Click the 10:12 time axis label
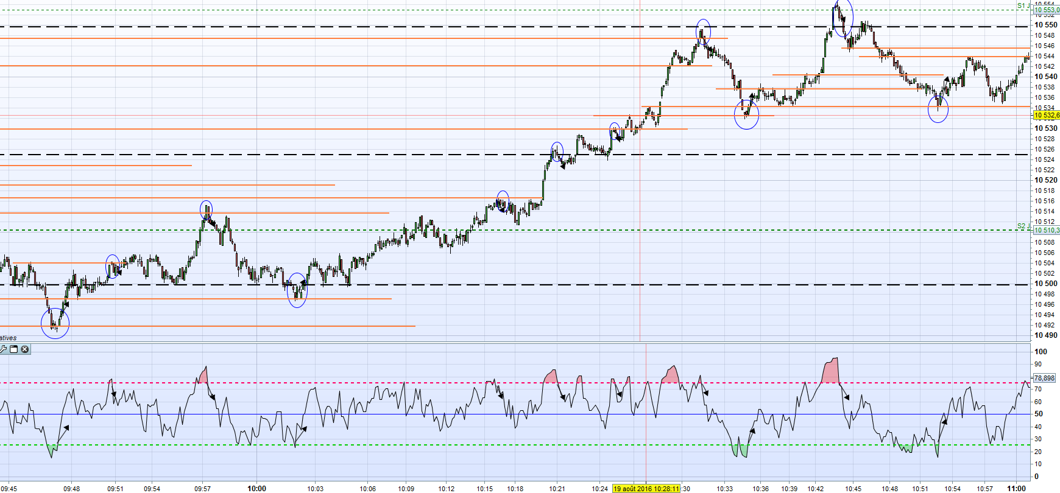This screenshot has height=493, width=1060. [446, 489]
